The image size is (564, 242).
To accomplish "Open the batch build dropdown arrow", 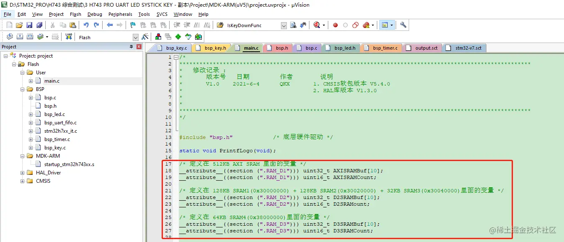I will point(47,37).
